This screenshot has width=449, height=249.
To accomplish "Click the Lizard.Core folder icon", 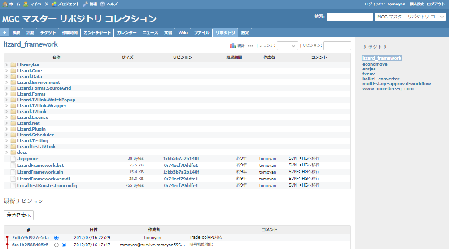I will coord(13,71).
